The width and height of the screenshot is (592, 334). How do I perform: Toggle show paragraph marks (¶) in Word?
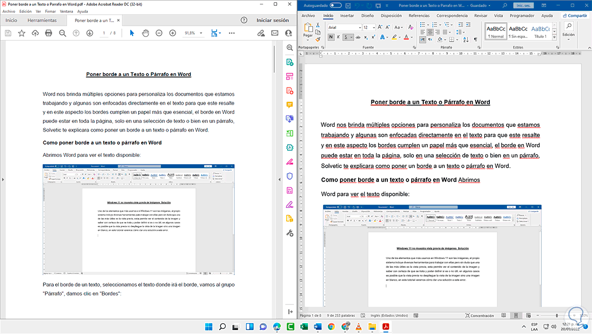pyautogui.click(x=476, y=39)
